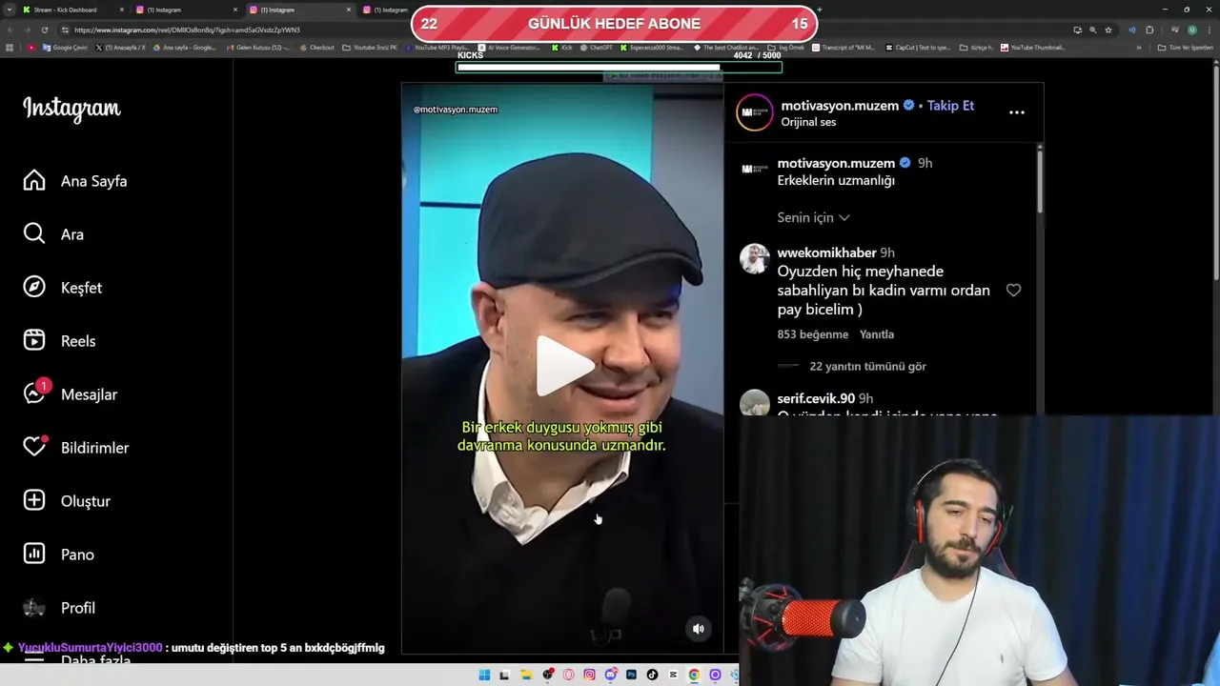The image size is (1220, 686).
Task: Open Google Çeviri bookmark
Action: coord(66,48)
